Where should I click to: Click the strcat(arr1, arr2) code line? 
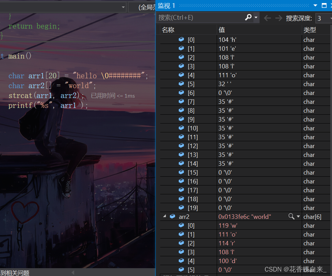tap(46, 96)
